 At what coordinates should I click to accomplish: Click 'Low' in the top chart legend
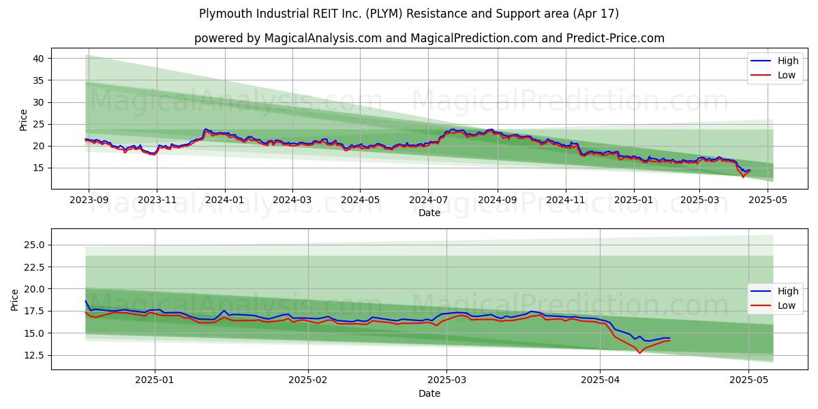(787, 75)
